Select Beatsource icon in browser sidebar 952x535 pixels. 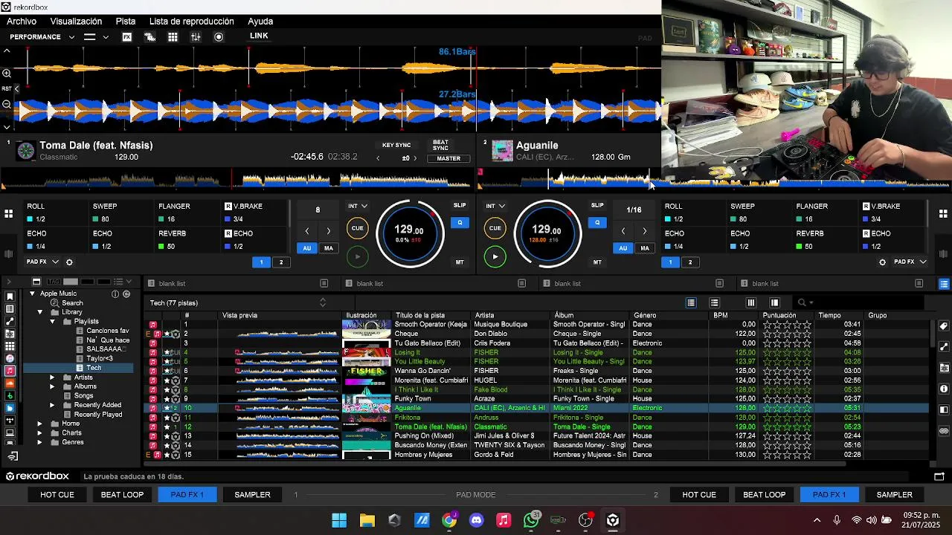[x=10, y=408]
